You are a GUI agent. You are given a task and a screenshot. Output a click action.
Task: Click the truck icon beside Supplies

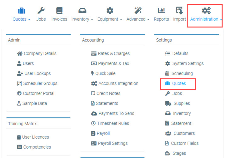pyautogui.click(x=168, y=103)
